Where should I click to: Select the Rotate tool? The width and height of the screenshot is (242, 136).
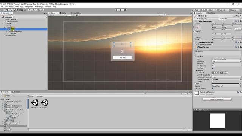[11, 10]
